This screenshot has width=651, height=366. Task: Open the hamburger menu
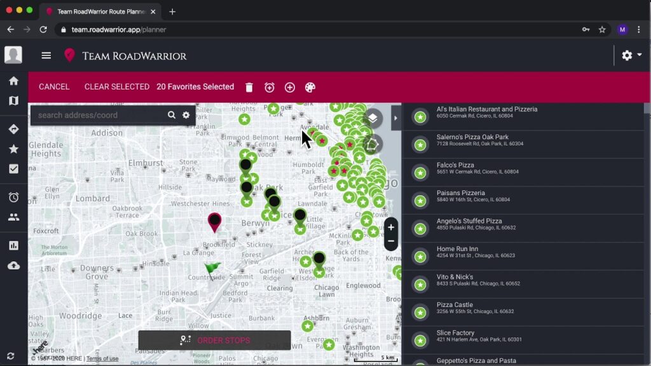click(46, 56)
